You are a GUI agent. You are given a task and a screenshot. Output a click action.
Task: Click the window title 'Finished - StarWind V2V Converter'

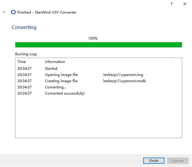coord(47,12)
